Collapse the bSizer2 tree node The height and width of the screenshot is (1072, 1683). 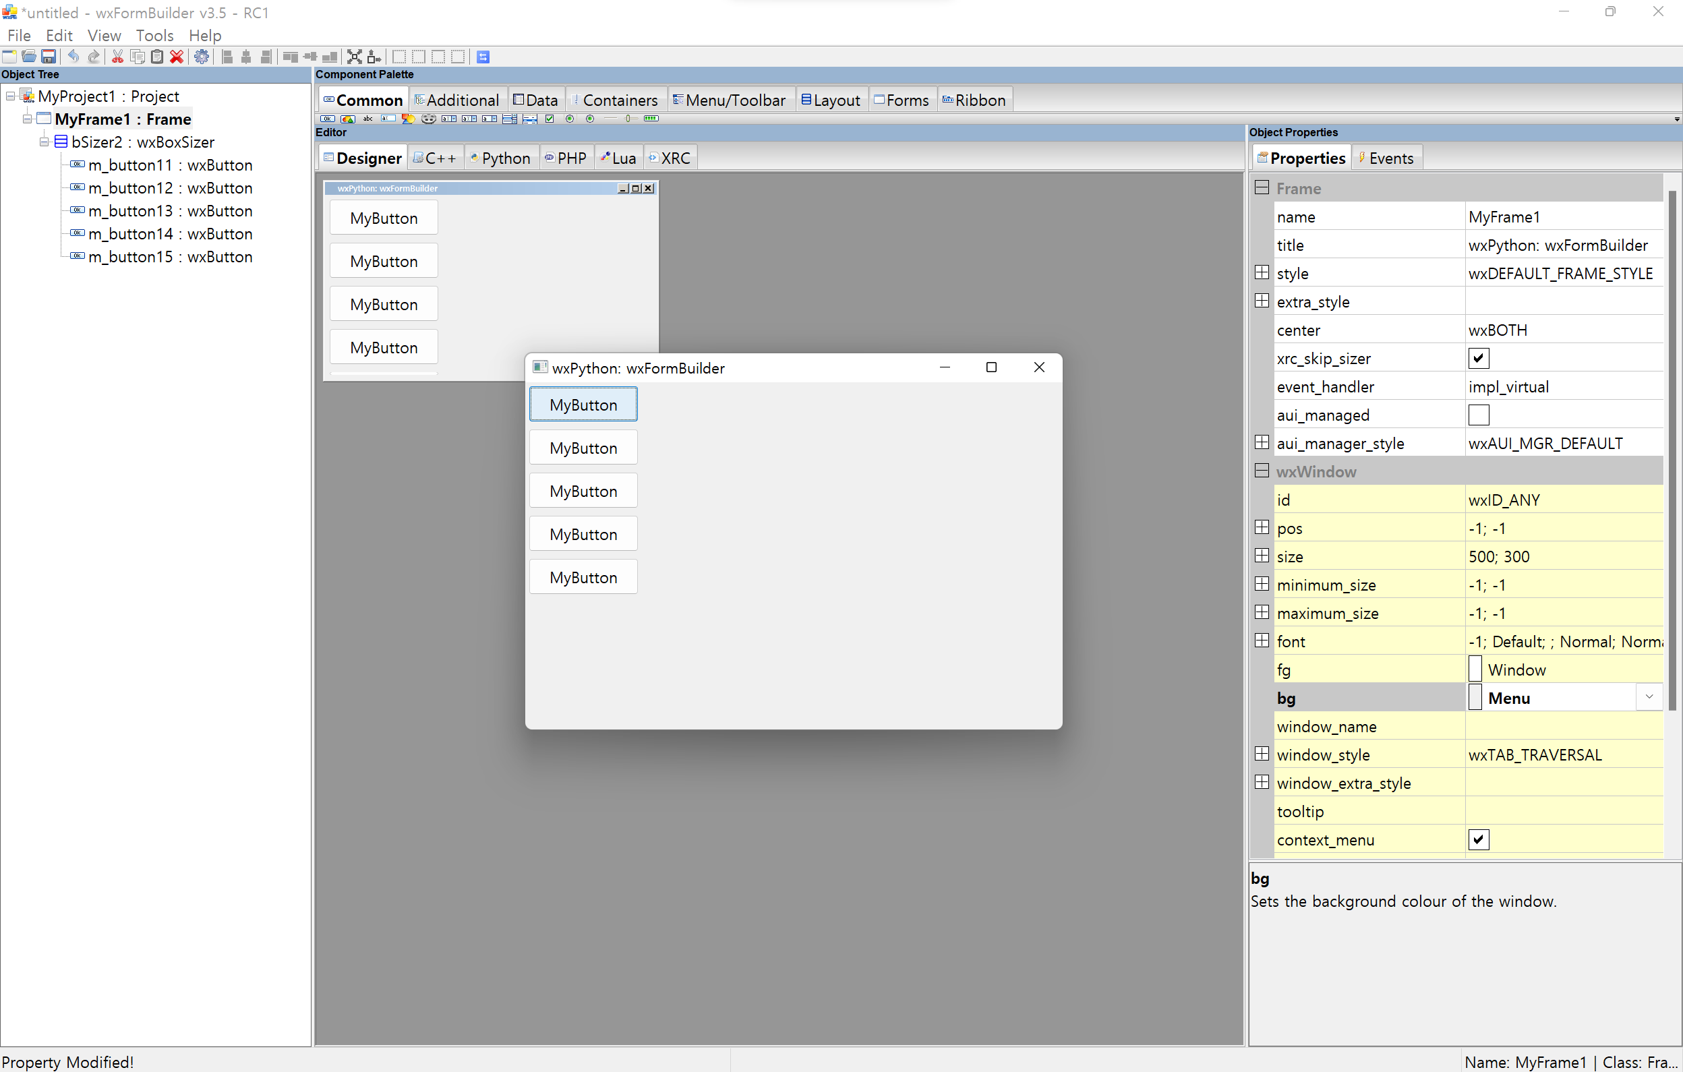pyautogui.click(x=44, y=142)
